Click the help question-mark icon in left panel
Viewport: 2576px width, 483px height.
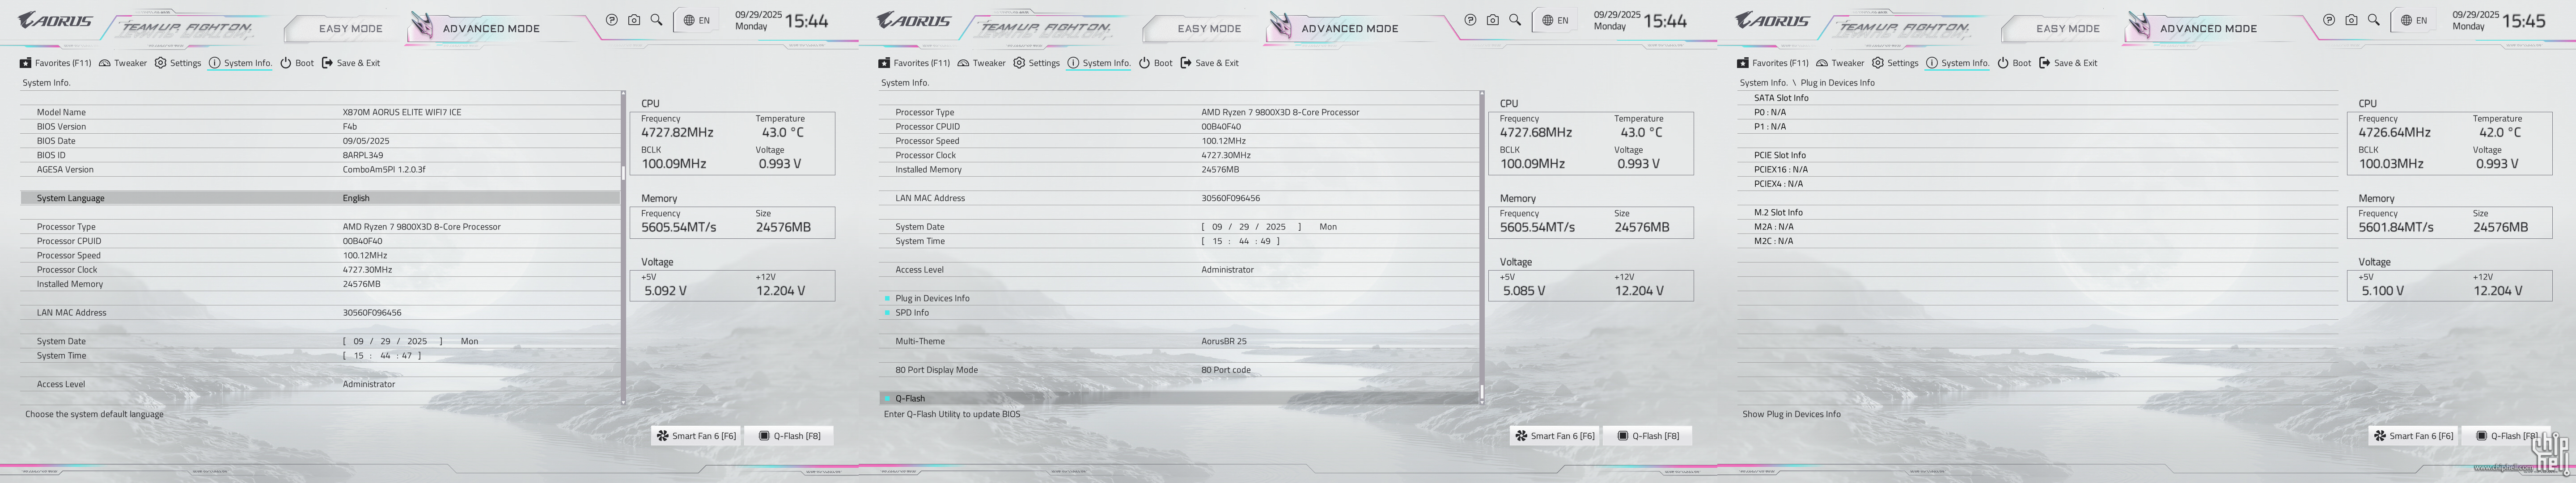[x=611, y=20]
